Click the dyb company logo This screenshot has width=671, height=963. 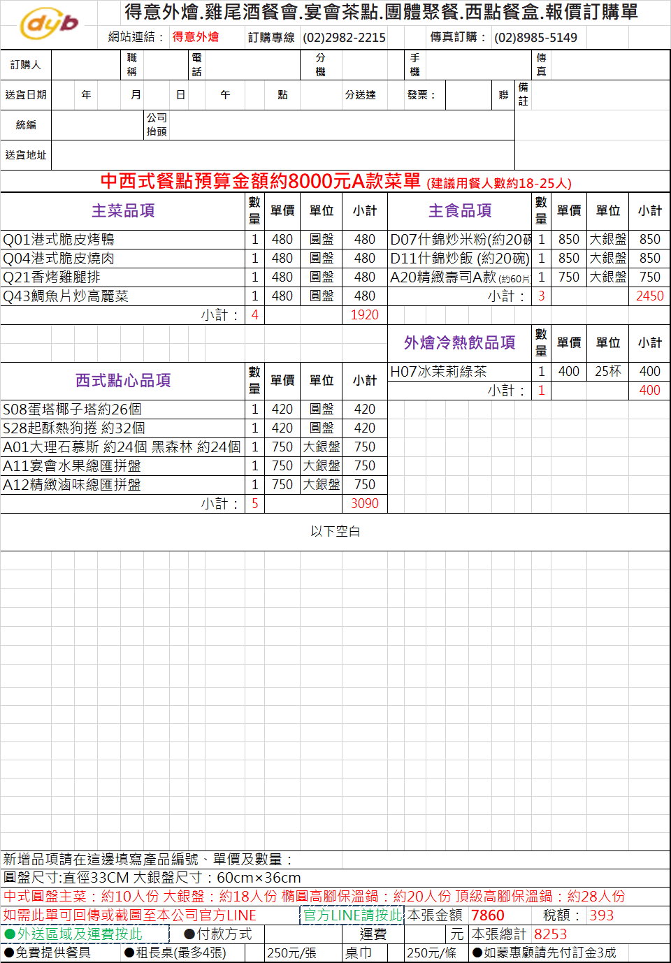49,24
